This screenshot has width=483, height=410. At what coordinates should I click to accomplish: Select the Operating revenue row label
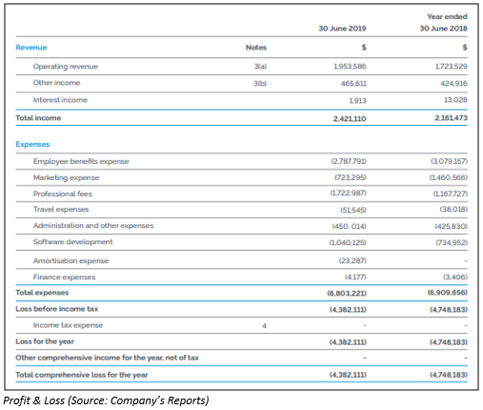[66, 67]
